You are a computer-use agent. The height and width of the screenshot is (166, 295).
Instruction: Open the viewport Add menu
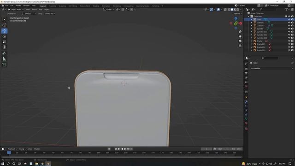click(41, 10)
